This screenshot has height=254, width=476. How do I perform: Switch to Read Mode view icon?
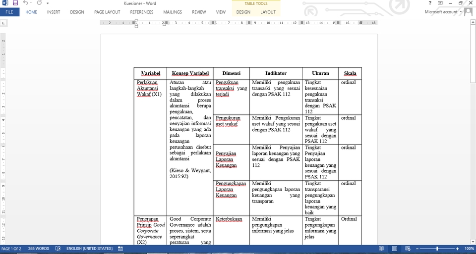pos(381,249)
